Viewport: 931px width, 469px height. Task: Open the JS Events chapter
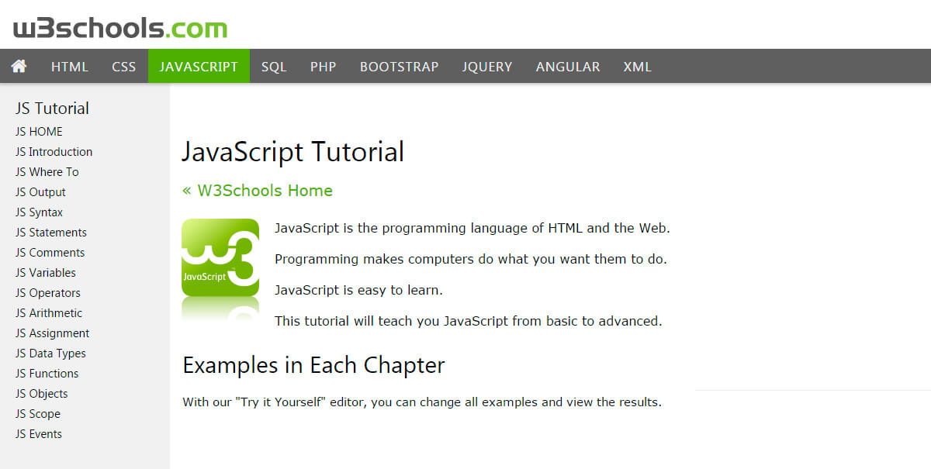coord(39,434)
